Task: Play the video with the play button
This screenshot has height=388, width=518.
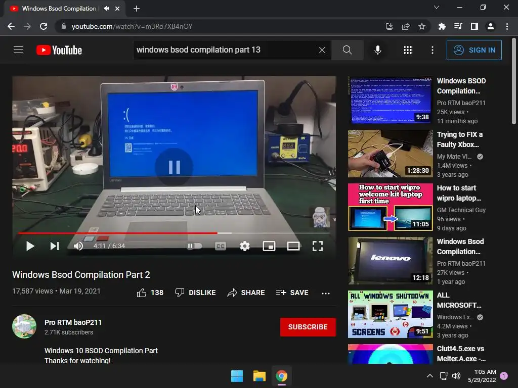Action: click(30, 246)
